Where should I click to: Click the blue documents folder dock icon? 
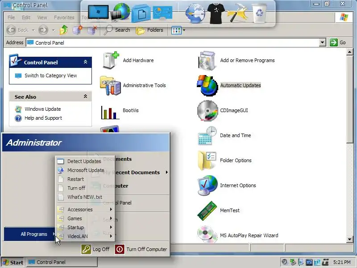point(141,14)
